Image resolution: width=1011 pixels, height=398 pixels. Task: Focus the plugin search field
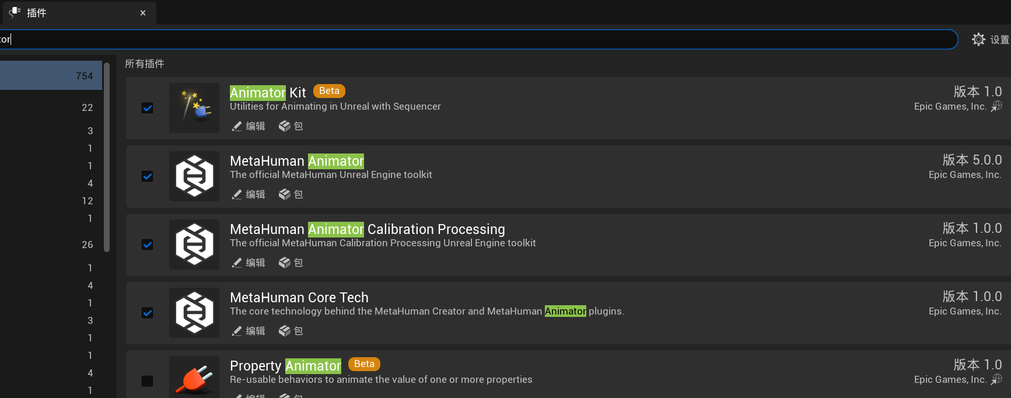click(478, 39)
